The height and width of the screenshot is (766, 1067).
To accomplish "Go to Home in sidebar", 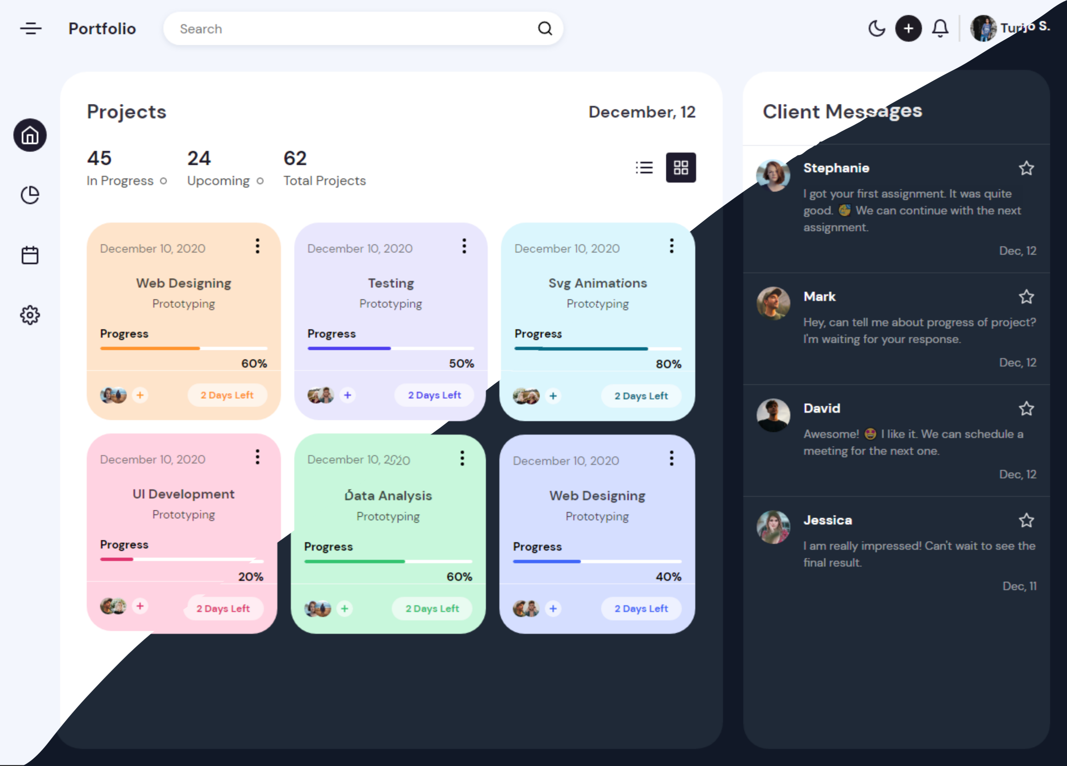I will (30, 135).
